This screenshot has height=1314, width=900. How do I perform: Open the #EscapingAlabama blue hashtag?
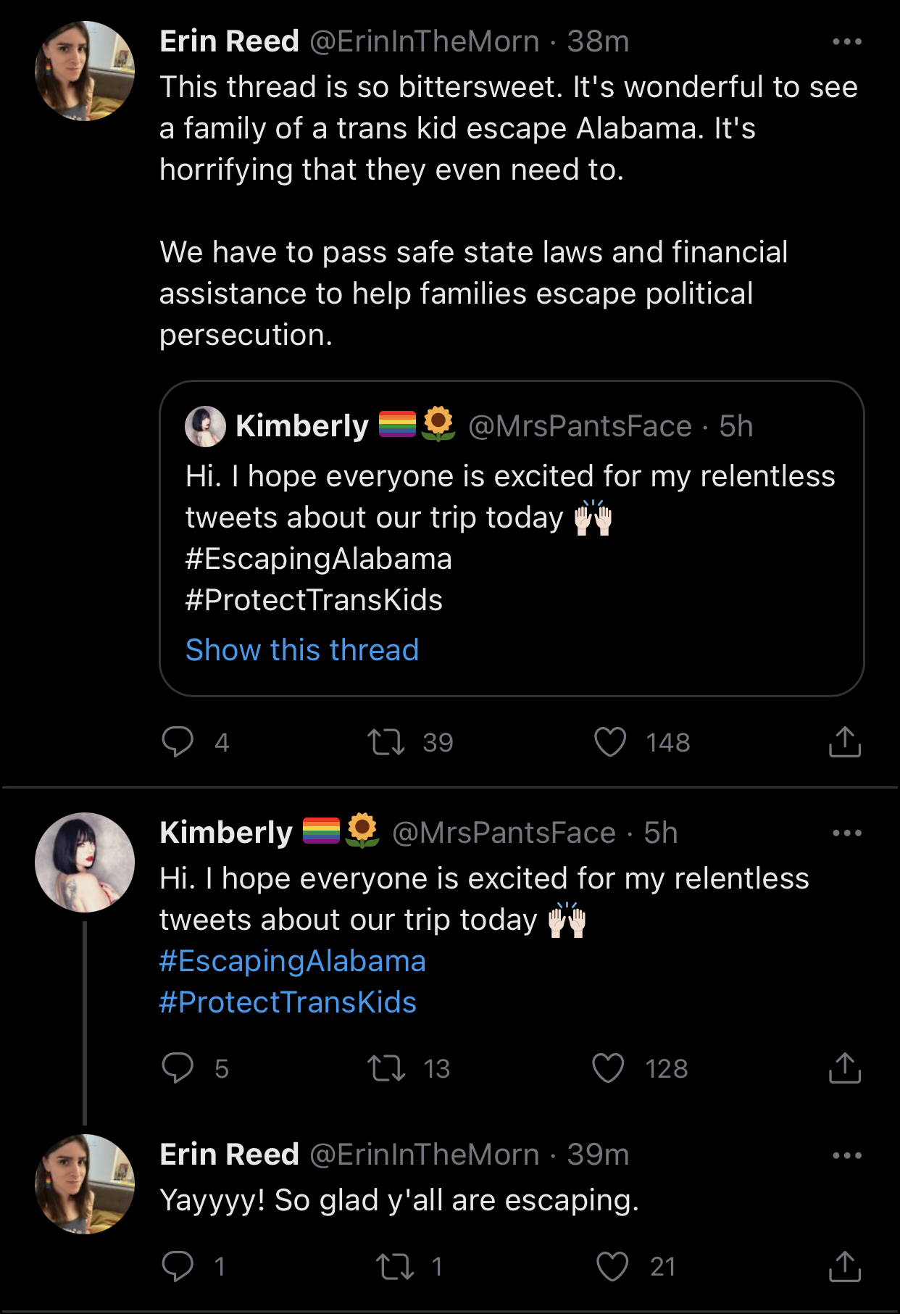pos(293,961)
